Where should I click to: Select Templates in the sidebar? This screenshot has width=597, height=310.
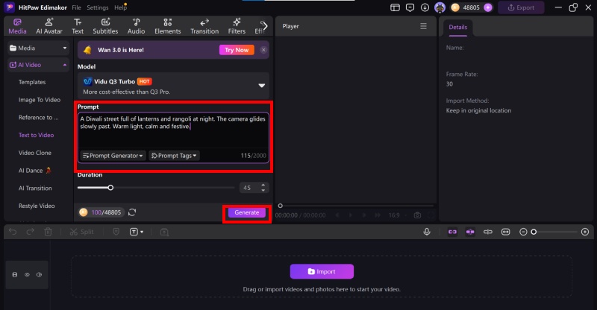(x=32, y=82)
